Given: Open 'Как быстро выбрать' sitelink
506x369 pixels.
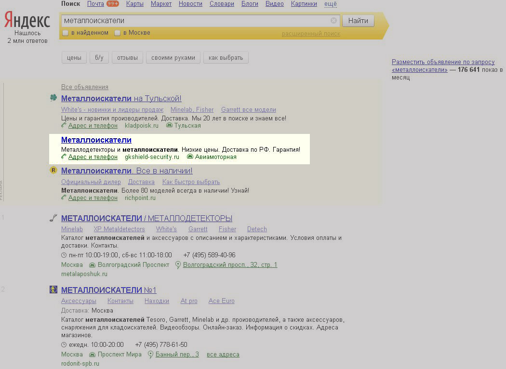Looking at the screenshot, I should pyautogui.click(x=191, y=182).
